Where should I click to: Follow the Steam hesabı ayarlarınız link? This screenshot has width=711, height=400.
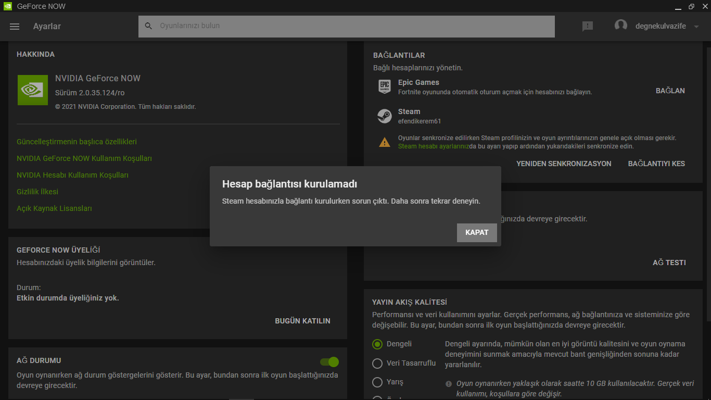tap(434, 146)
